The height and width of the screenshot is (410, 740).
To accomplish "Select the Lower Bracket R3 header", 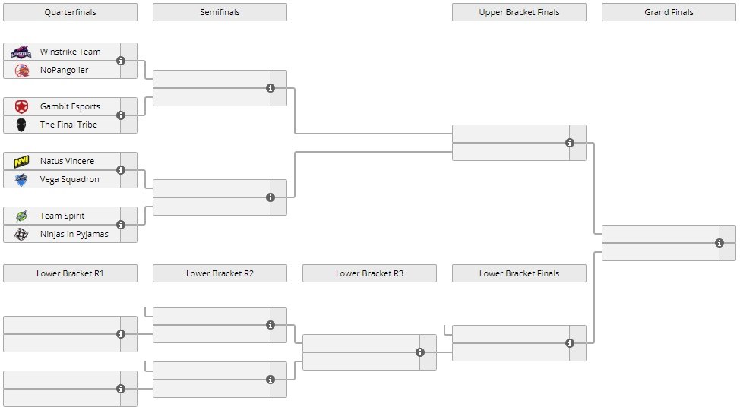I will point(369,273).
